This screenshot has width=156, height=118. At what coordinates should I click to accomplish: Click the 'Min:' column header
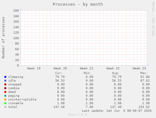87,73
